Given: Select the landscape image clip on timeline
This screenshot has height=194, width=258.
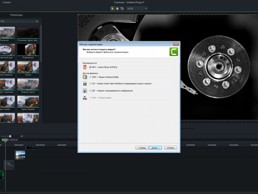Looking at the screenshot, I should (20, 155).
